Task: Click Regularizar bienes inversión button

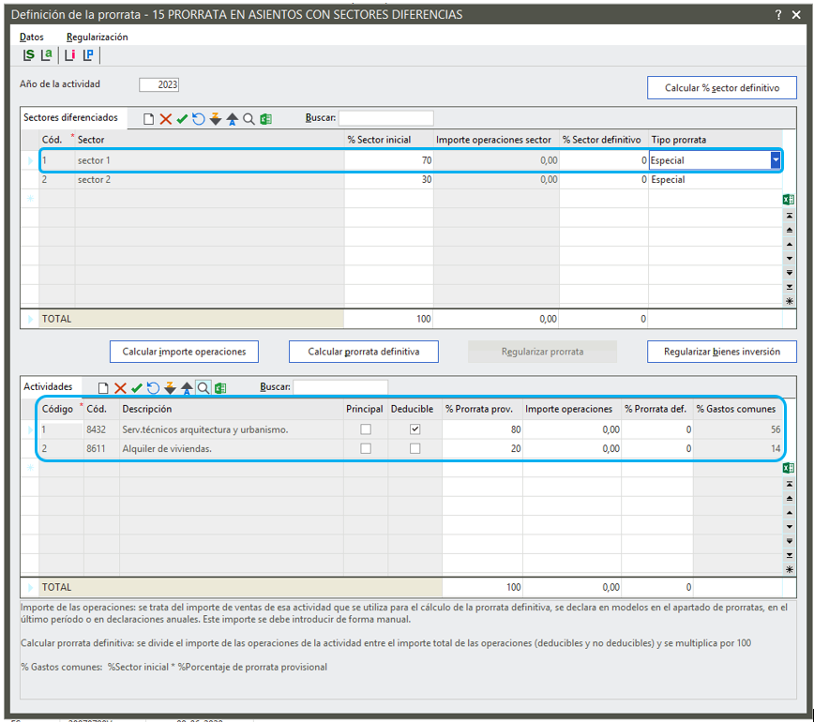Action: [x=721, y=352]
